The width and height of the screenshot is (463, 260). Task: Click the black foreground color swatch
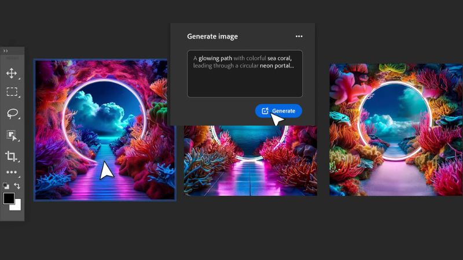pyautogui.click(x=9, y=198)
